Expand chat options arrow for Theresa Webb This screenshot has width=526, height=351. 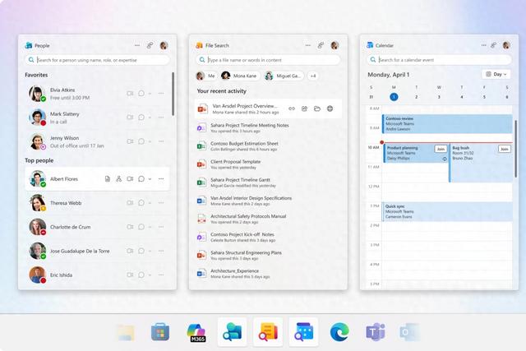coord(150,203)
